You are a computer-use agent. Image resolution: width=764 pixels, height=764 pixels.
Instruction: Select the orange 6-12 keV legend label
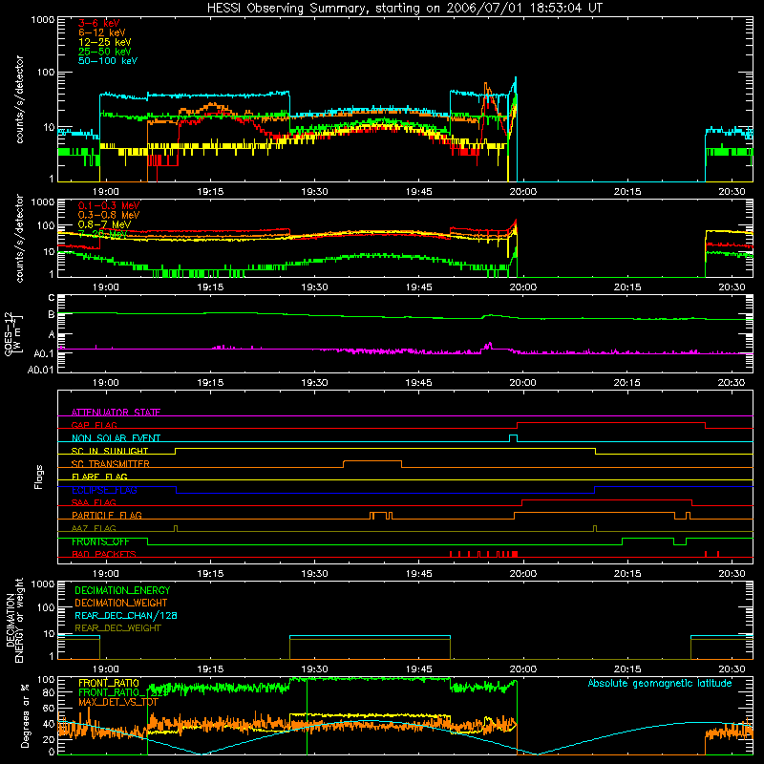(102, 32)
